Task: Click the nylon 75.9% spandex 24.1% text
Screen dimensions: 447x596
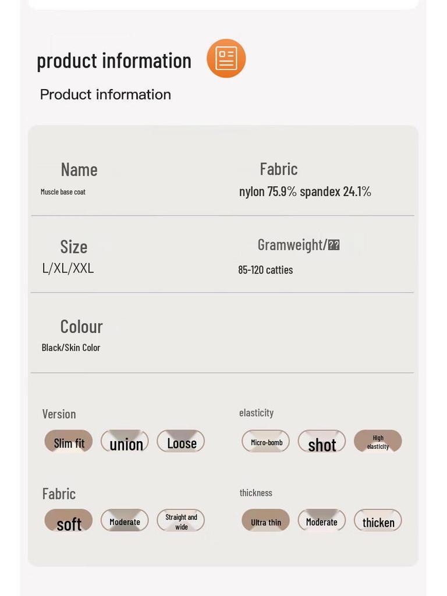Action: (305, 191)
